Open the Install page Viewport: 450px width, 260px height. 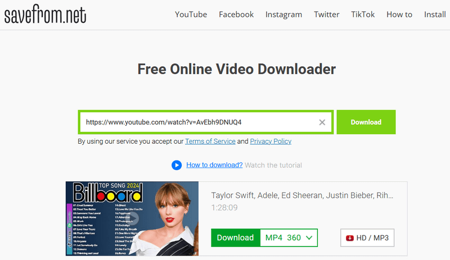coord(435,15)
